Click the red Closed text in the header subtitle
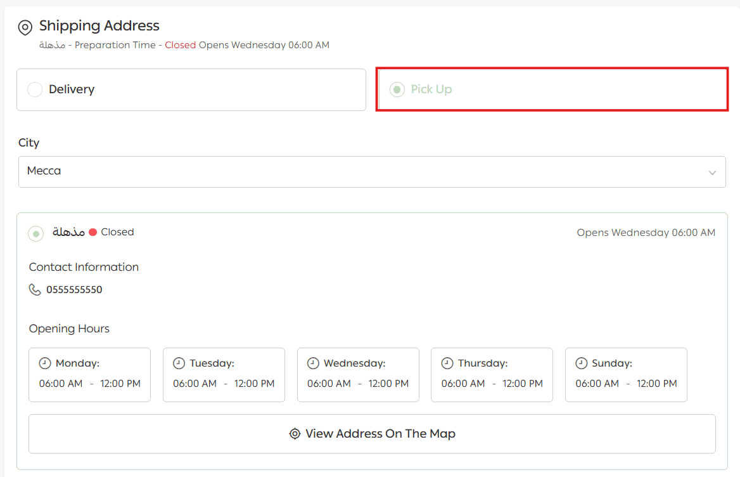 [x=180, y=45]
